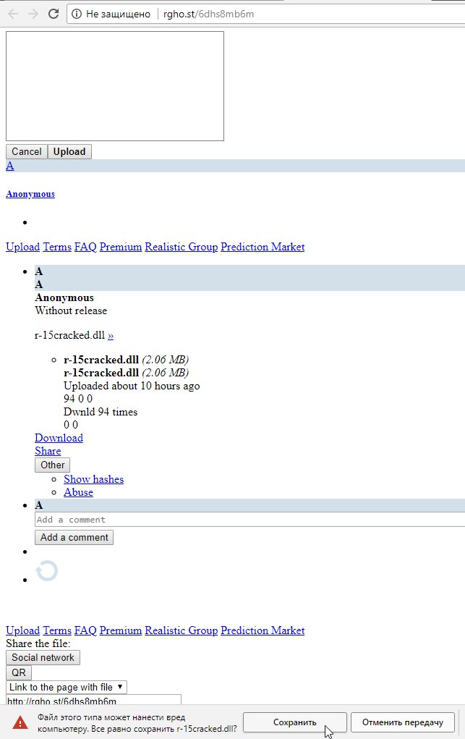The image size is (465, 739).
Task: Click 'Uploaded about 10 hours ago' text
Action: coord(132,386)
